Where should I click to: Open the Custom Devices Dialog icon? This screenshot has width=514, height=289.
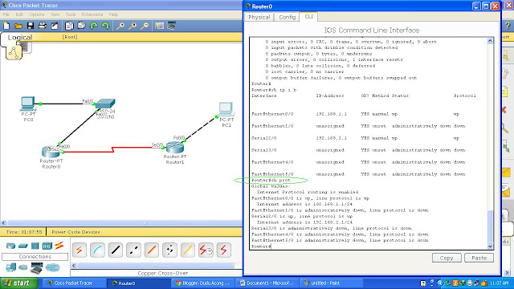pos(171,26)
